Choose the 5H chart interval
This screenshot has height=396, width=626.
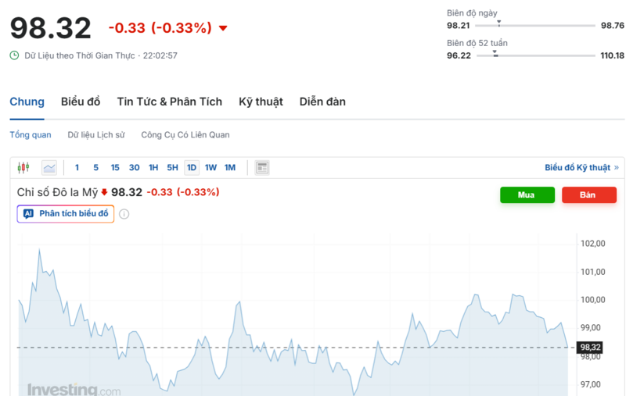click(x=173, y=167)
